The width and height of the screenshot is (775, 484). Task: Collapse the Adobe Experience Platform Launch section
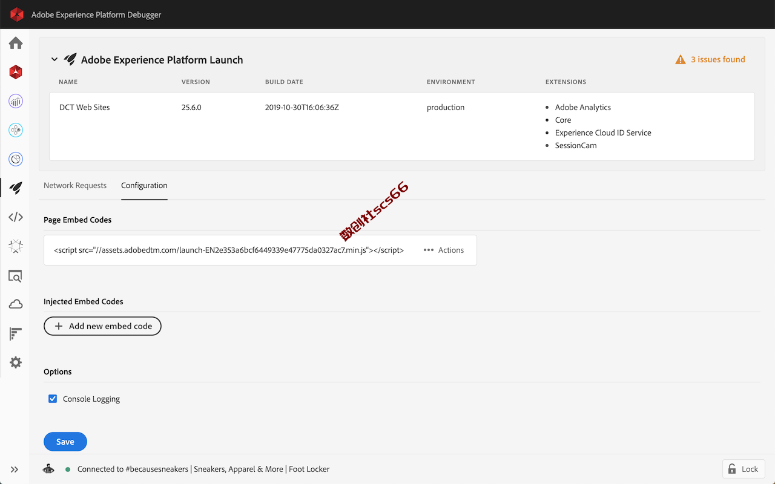tap(54, 59)
